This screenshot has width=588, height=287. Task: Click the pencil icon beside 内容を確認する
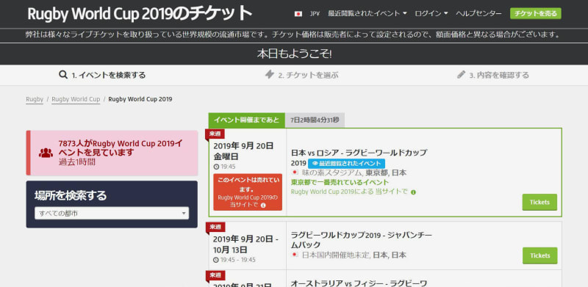[x=461, y=75]
